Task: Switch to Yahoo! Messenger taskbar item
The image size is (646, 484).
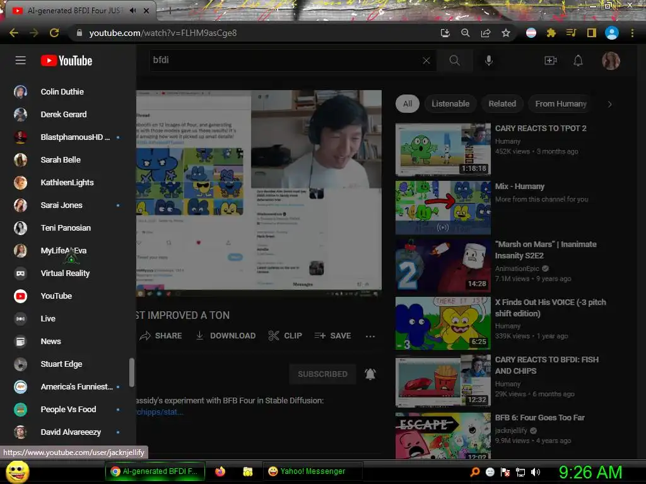Action: coord(312,471)
